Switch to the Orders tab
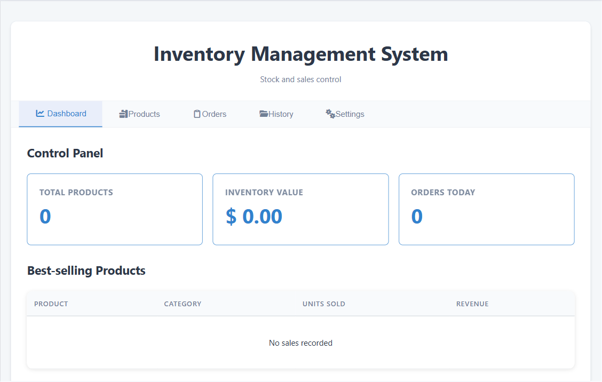 coord(213,114)
